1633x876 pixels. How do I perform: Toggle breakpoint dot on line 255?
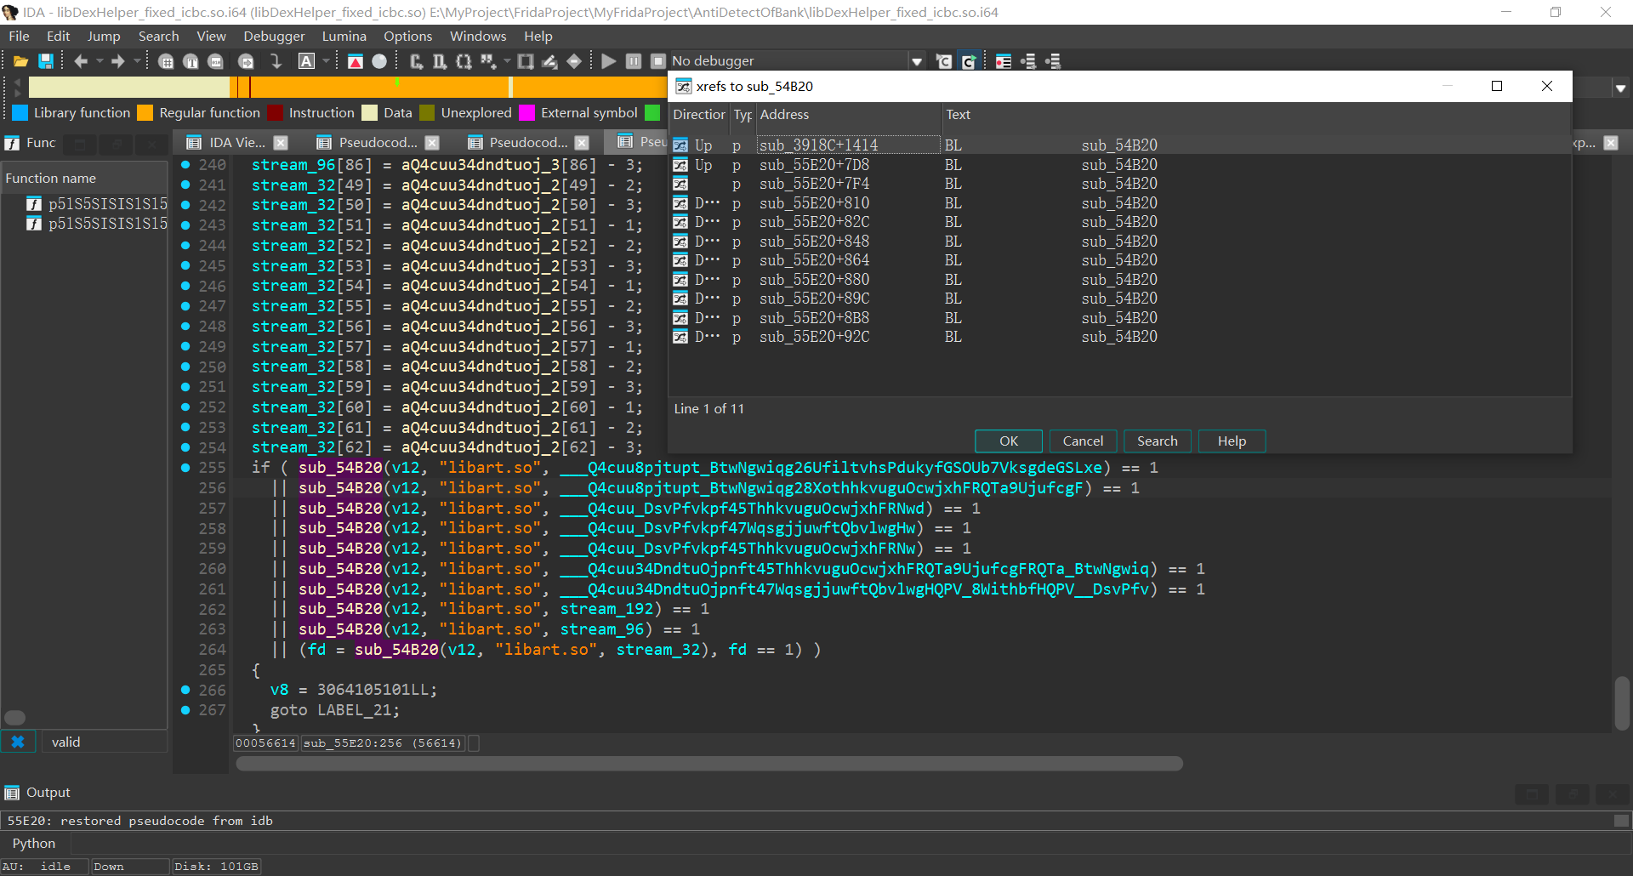185,468
